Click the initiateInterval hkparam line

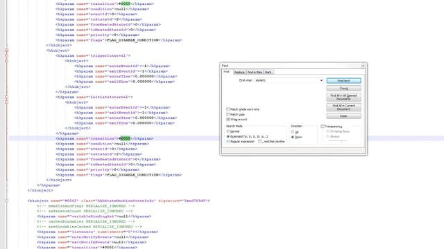(x=94, y=97)
